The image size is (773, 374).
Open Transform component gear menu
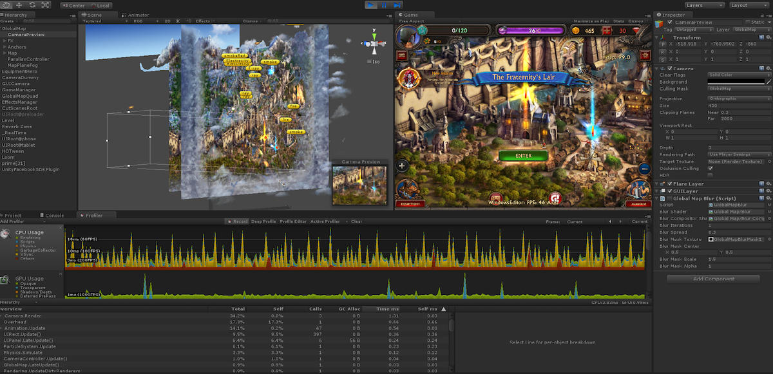click(x=768, y=38)
